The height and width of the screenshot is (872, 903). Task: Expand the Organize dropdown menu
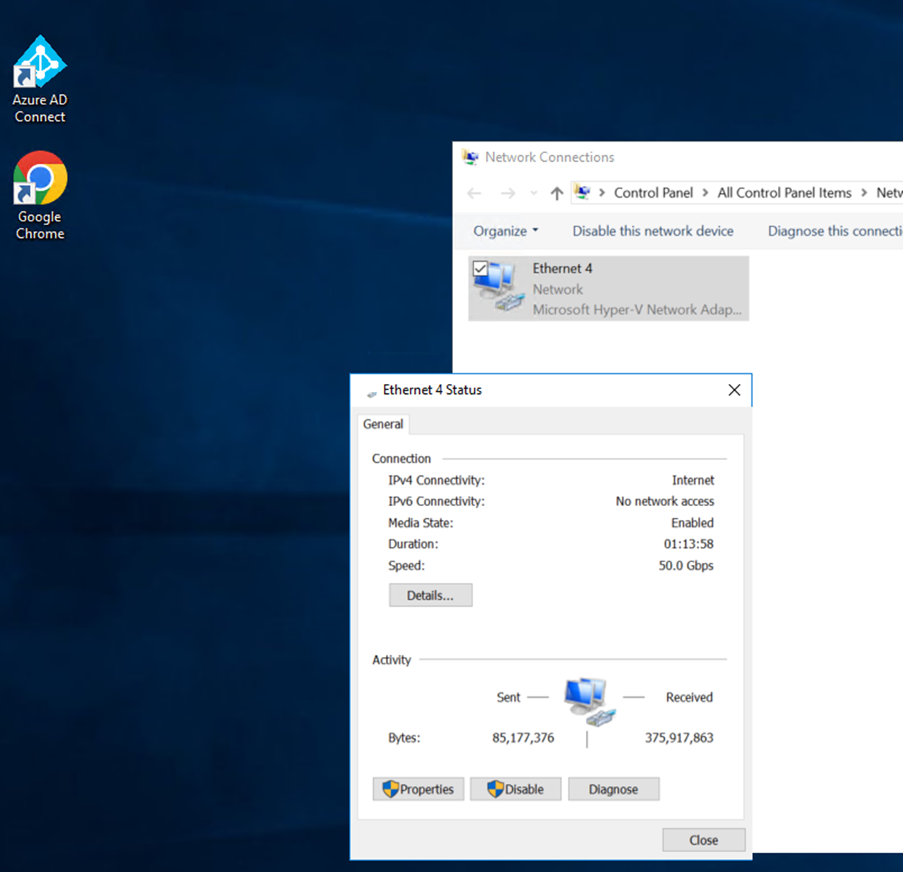point(505,231)
